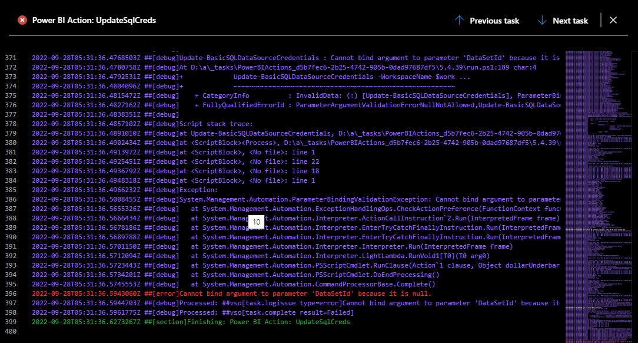Click the CheckActionPreference stack line 387
Image resolution: width=638 pixels, height=343 pixels.
(296, 209)
